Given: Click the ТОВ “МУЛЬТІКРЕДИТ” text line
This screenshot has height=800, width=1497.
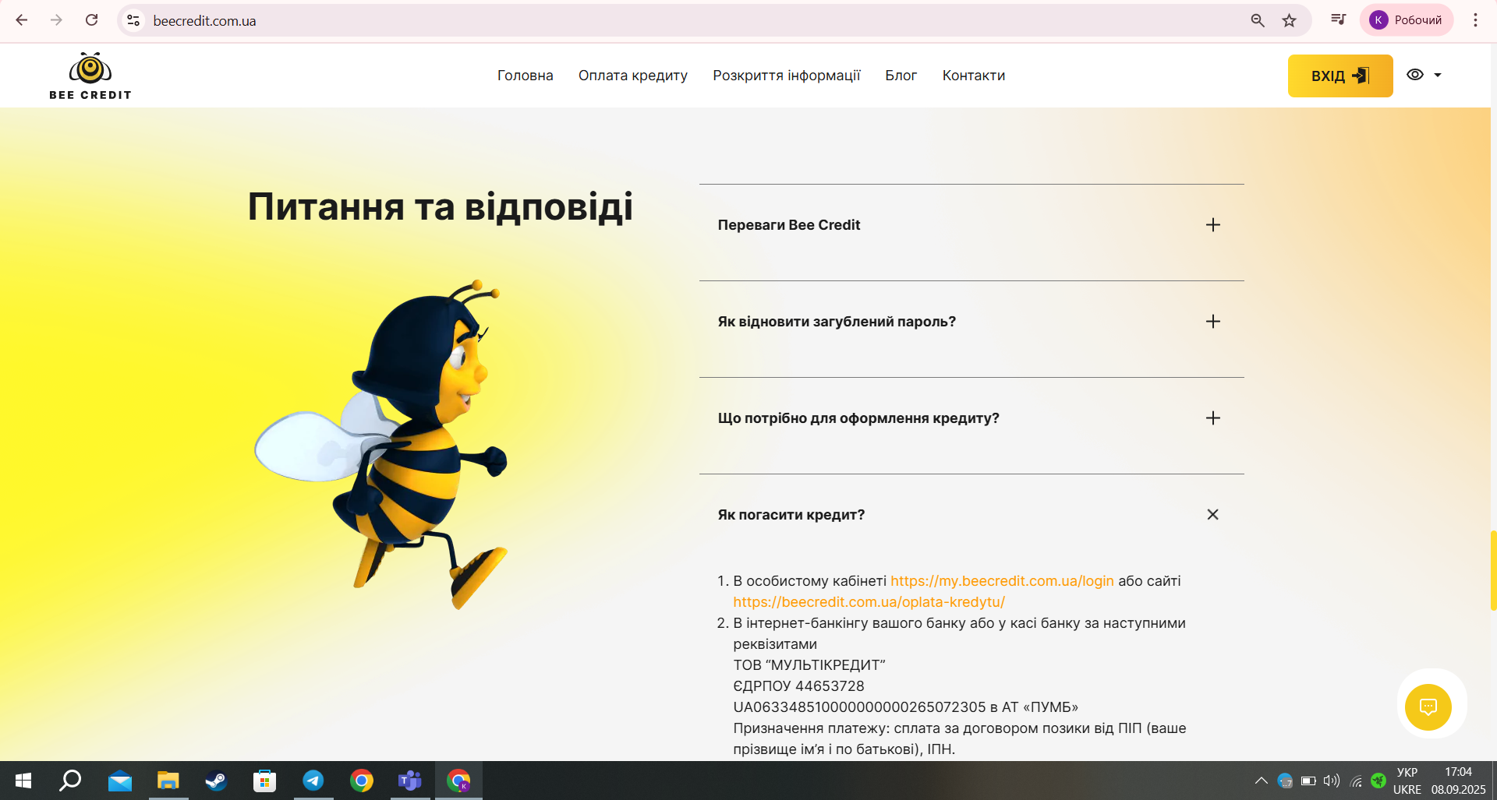Looking at the screenshot, I should (x=809, y=665).
